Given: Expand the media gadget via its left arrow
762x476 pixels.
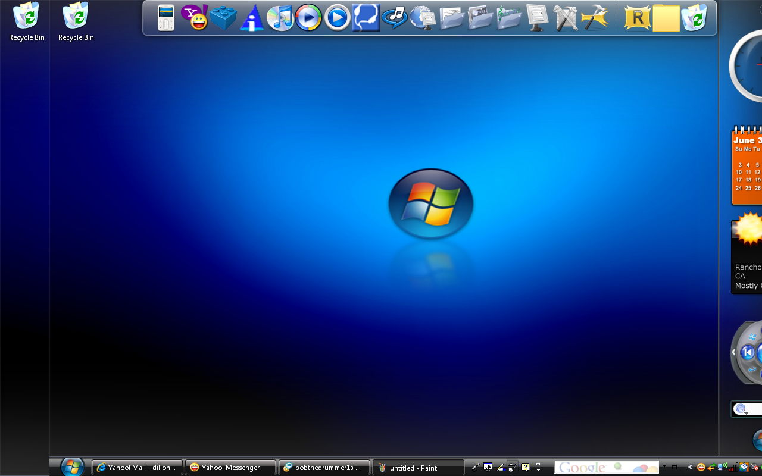Looking at the screenshot, I should pyautogui.click(x=733, y=352).
